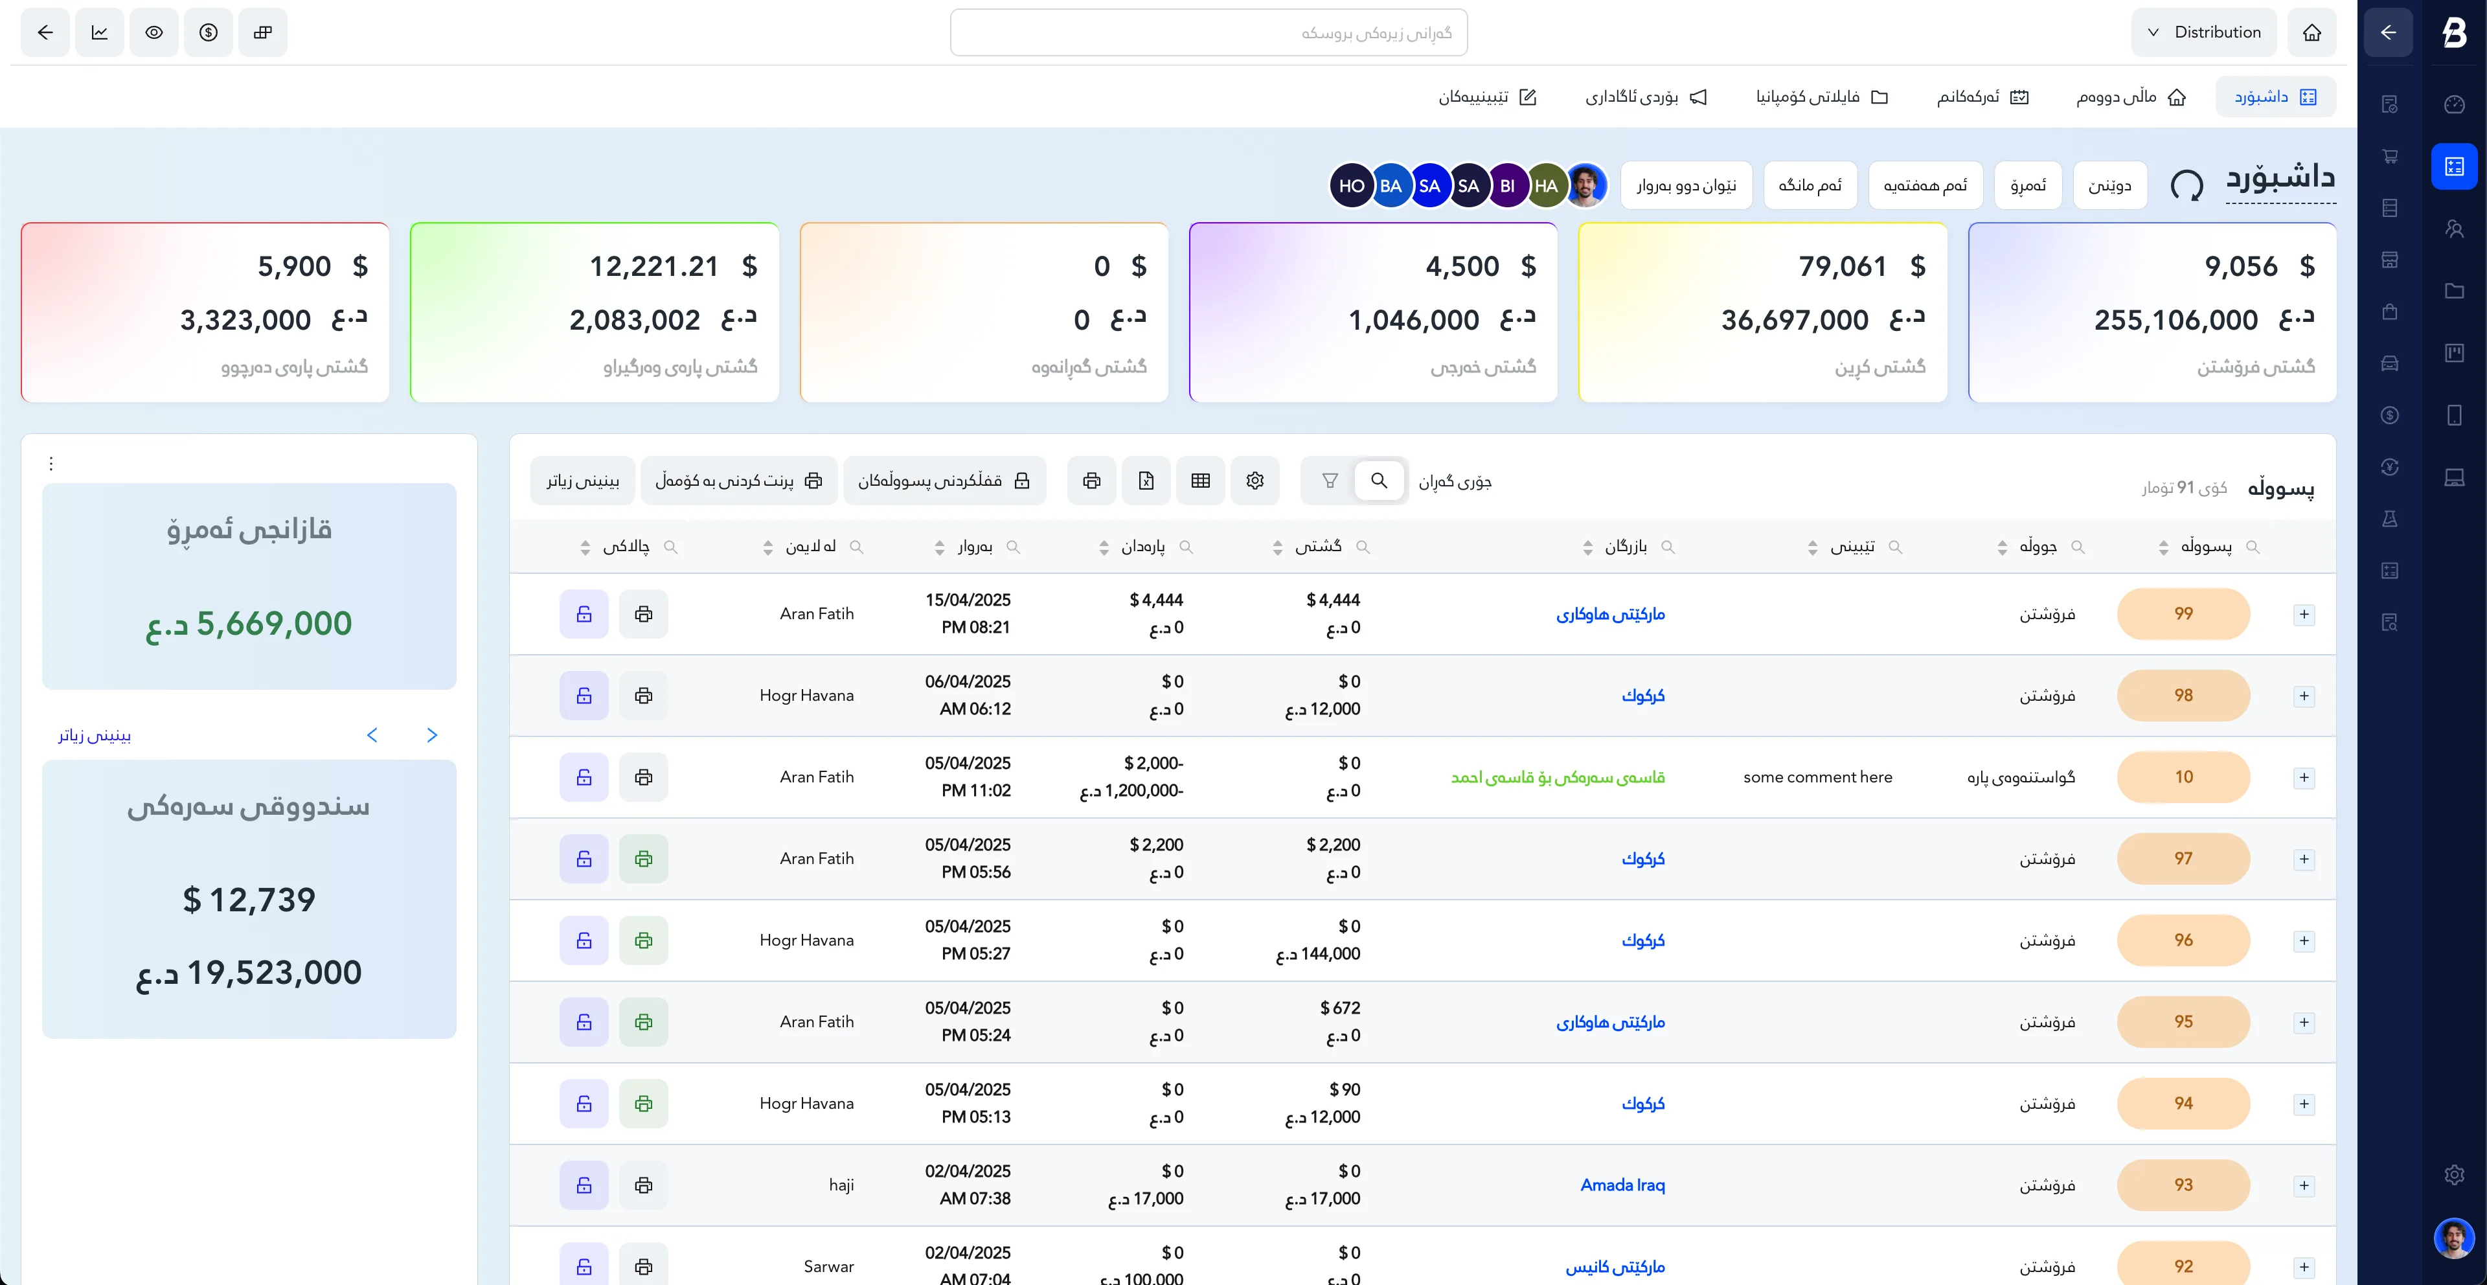
Task: Open the table settings gear icon
Action: (x=1254, y=480)
